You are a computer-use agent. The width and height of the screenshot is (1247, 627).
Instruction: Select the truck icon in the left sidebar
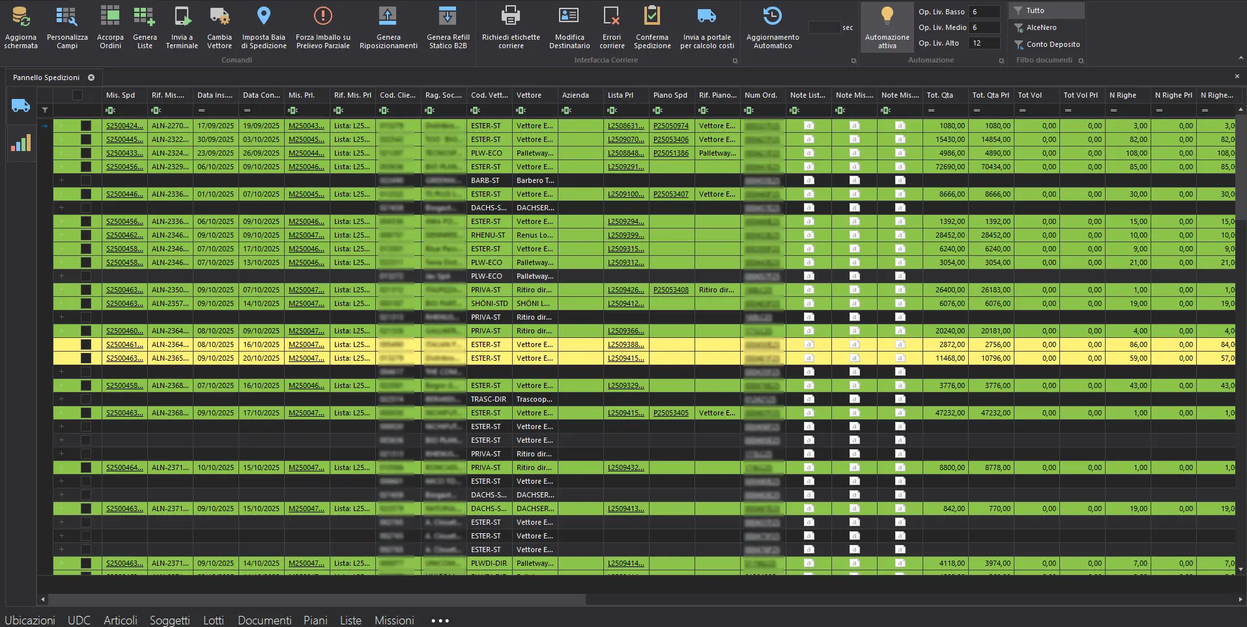21,105
